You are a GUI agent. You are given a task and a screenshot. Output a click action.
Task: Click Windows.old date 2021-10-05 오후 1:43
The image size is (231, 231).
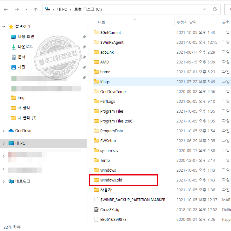pos(196,180)
